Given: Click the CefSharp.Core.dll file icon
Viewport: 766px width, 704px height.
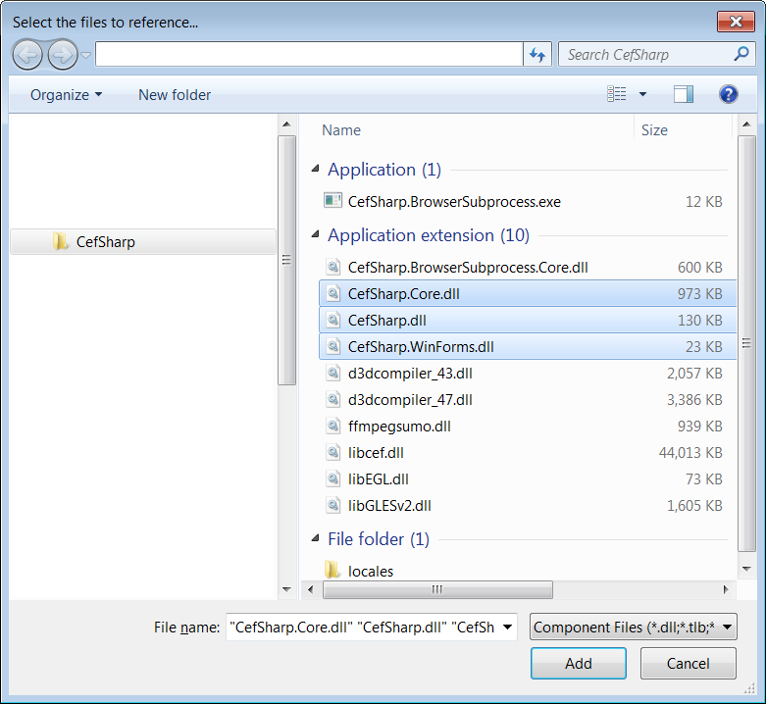Looking at the screenshot, I should (x=332, y=293).
